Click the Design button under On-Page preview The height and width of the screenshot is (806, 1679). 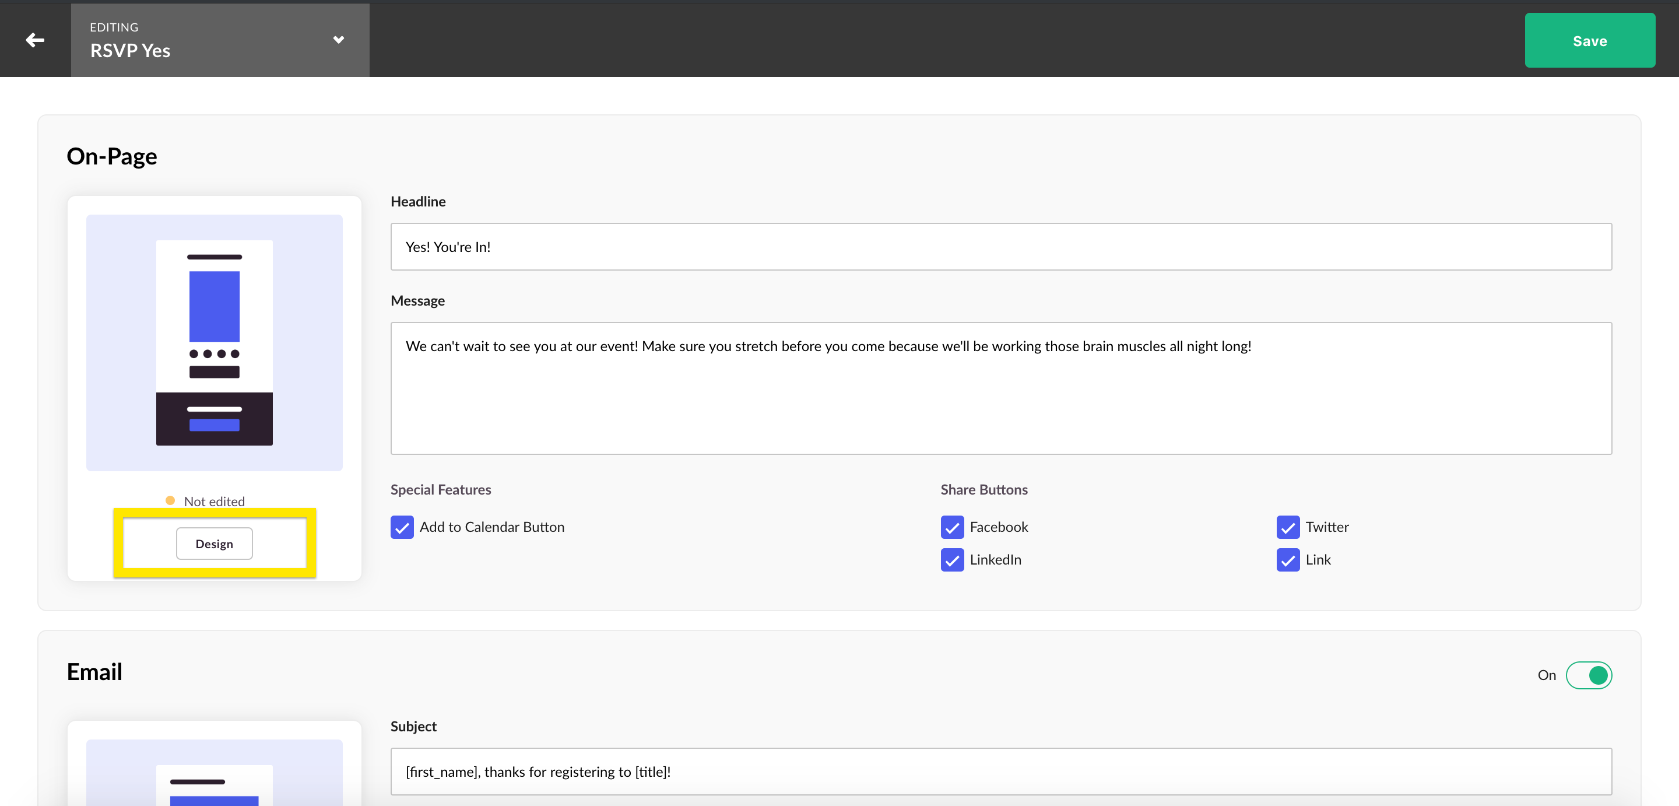(214, 543)
